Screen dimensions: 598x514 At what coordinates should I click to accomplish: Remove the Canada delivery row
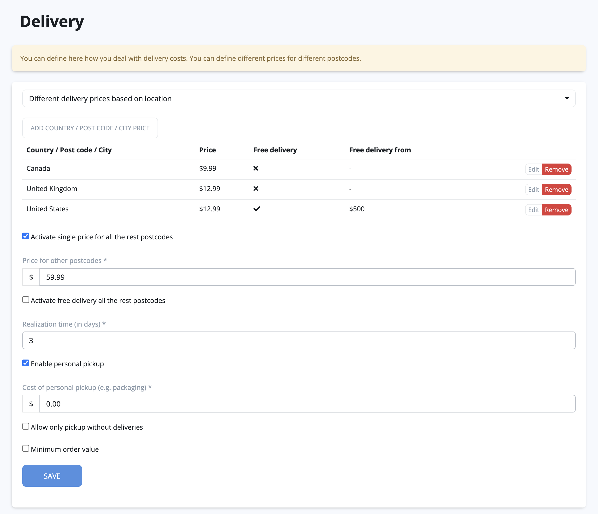(556, 170)
